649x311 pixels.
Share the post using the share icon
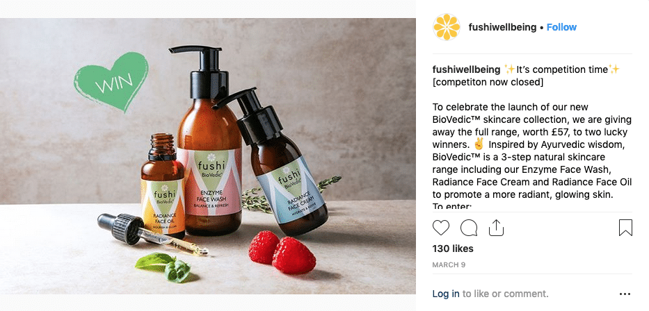(x=496, y=228)
